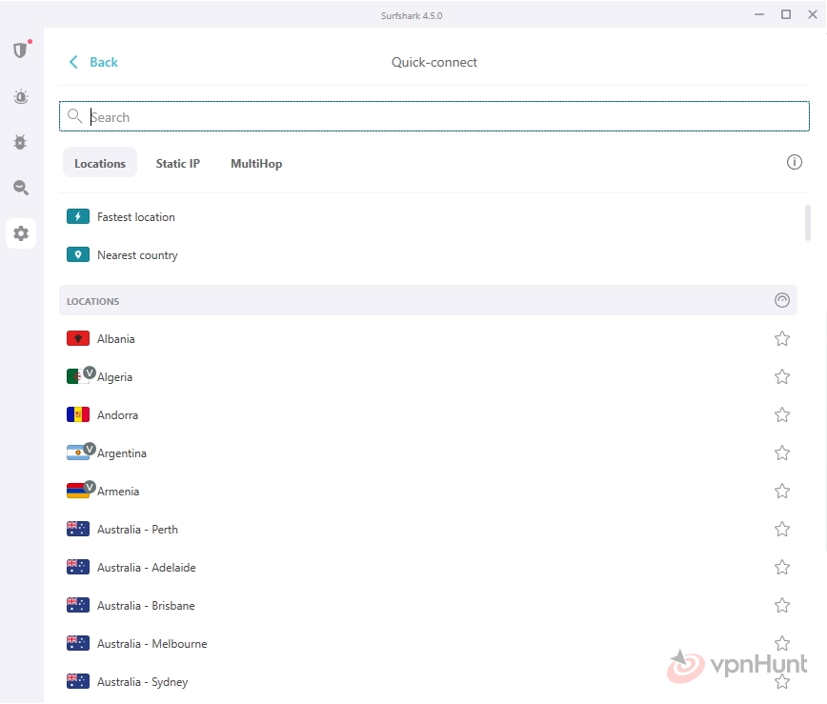
Task: Select Algeria location name
Action: tap(115, 377)
